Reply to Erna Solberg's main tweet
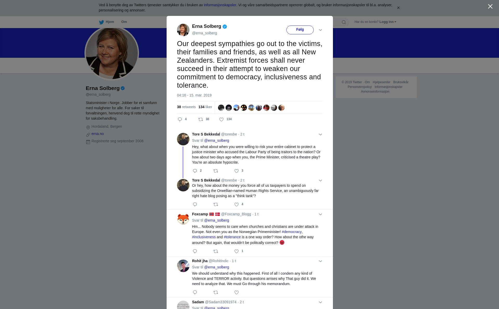 180,119
